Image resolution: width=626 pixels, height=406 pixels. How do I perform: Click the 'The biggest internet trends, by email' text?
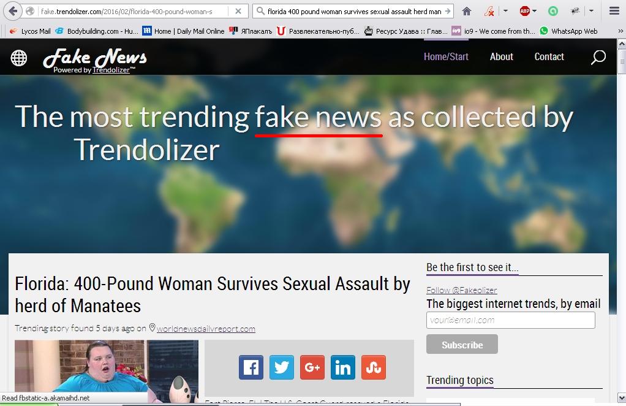point(513,304)
